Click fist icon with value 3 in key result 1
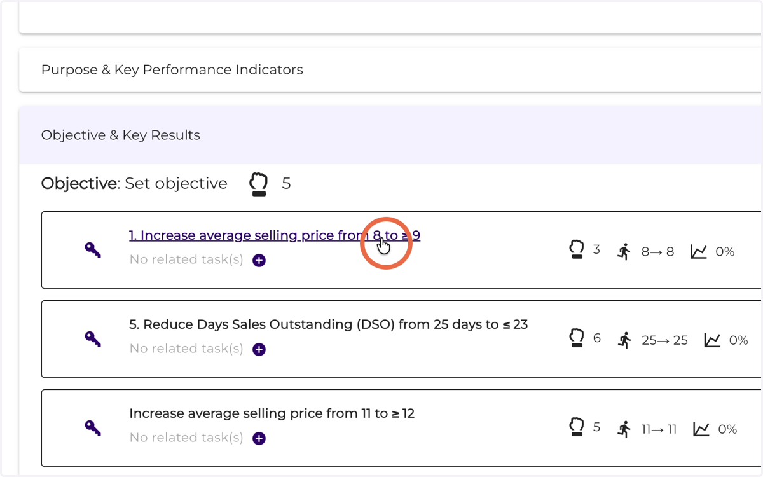The width and height of the screenshot is (763, 477). (577, 249)
